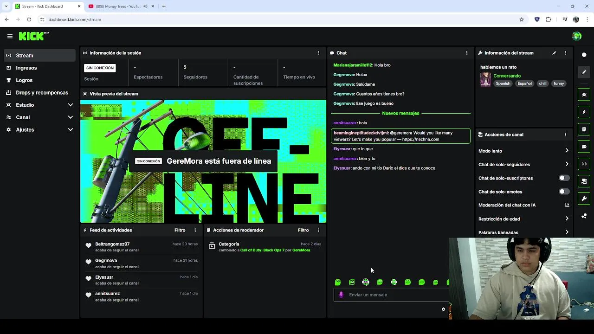Open Palabras baneadas options arrow
Viewport: 594px width, 334px height.
pos(567,232)
